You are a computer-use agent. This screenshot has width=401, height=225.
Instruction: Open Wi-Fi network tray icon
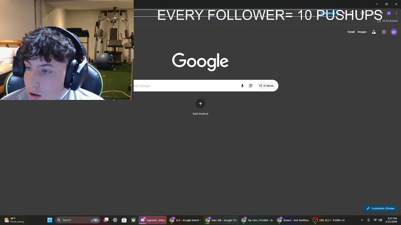point(375,220)
